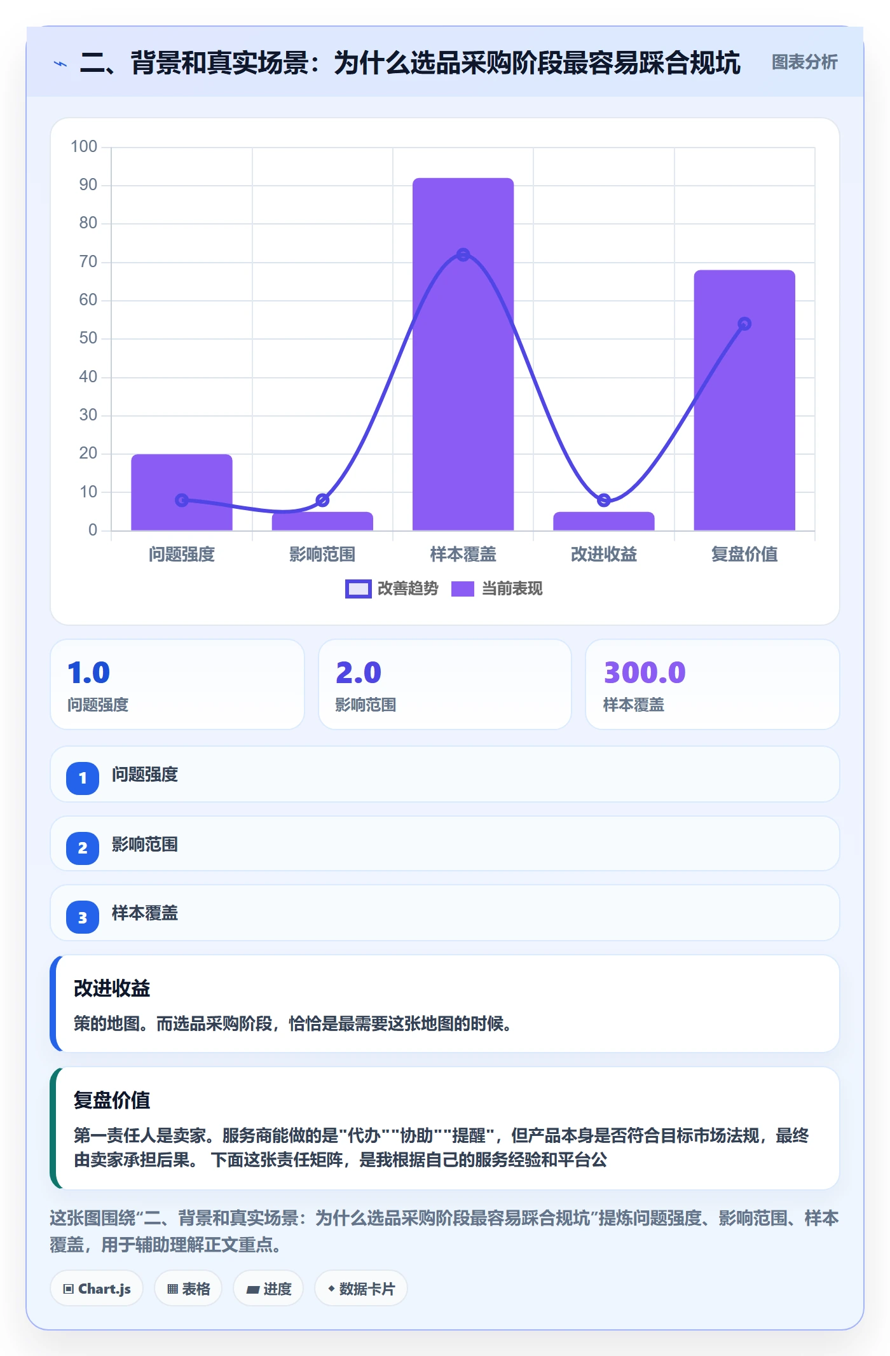
Task: Click the 进度 chip
Action: coord(268,1289)
